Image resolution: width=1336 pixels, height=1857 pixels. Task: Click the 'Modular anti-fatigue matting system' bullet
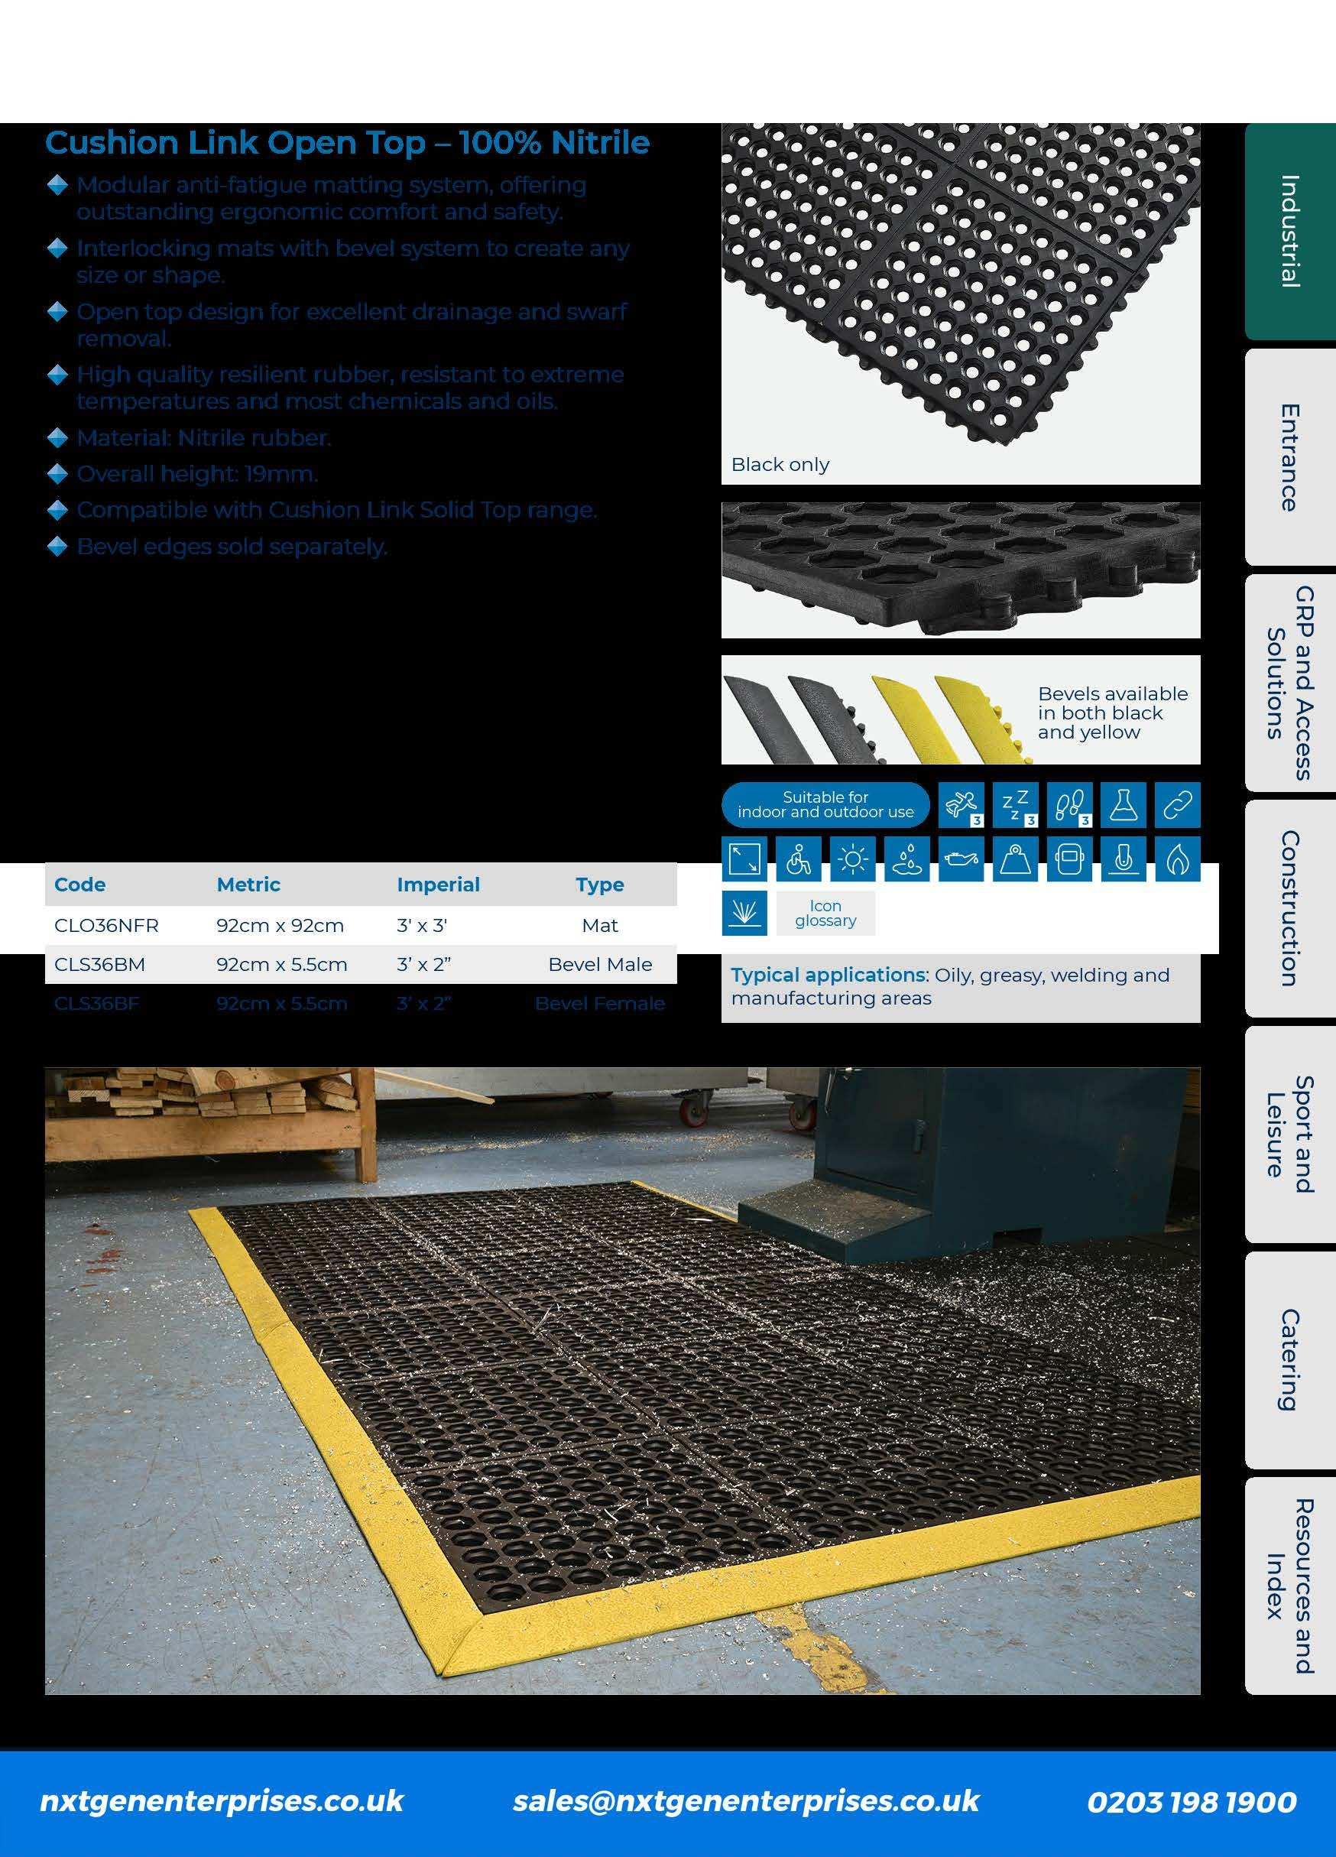point(332,198)
